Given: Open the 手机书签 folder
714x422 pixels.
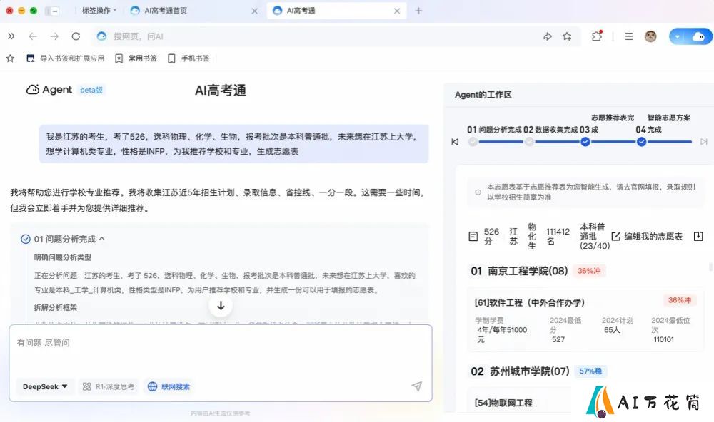Looking at the screenshot, I should [189, 58].
